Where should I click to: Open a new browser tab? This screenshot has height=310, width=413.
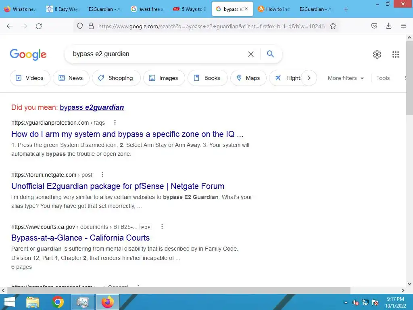coord(346,9)
